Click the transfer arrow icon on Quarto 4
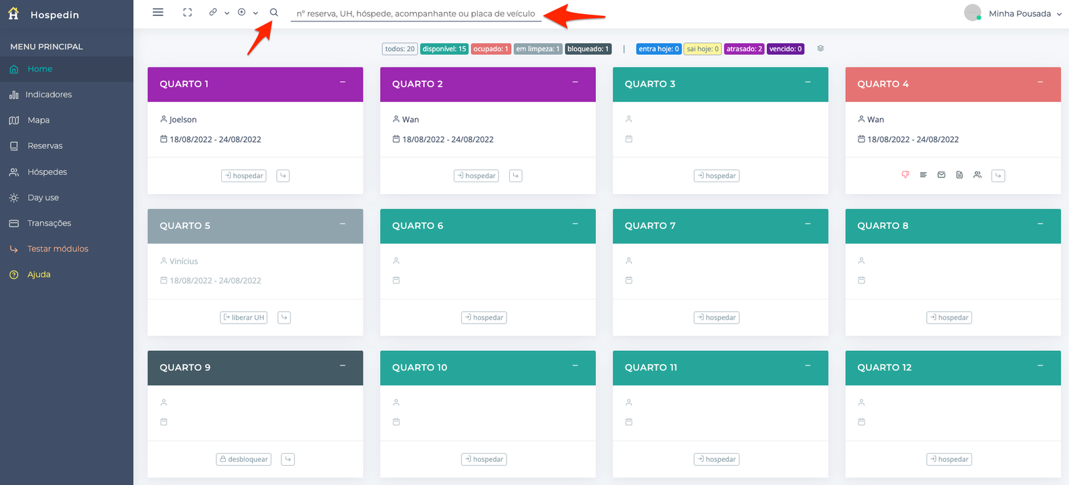The image size is (1069, 485). pos(998,175)
